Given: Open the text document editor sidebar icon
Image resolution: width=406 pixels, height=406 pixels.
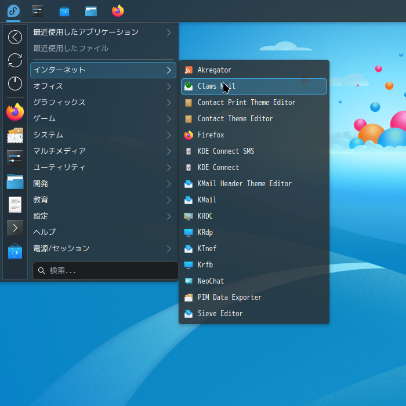Looking at the screenshot, I should coord(15,204).
